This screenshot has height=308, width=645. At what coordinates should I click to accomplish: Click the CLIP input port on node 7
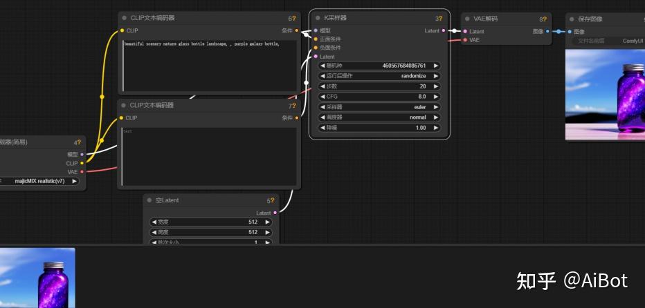(x=121, y=118)
